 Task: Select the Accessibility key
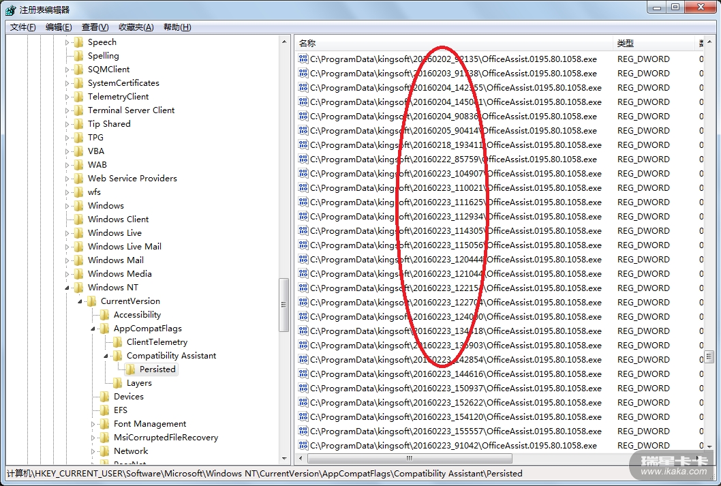tap(138, 315)
